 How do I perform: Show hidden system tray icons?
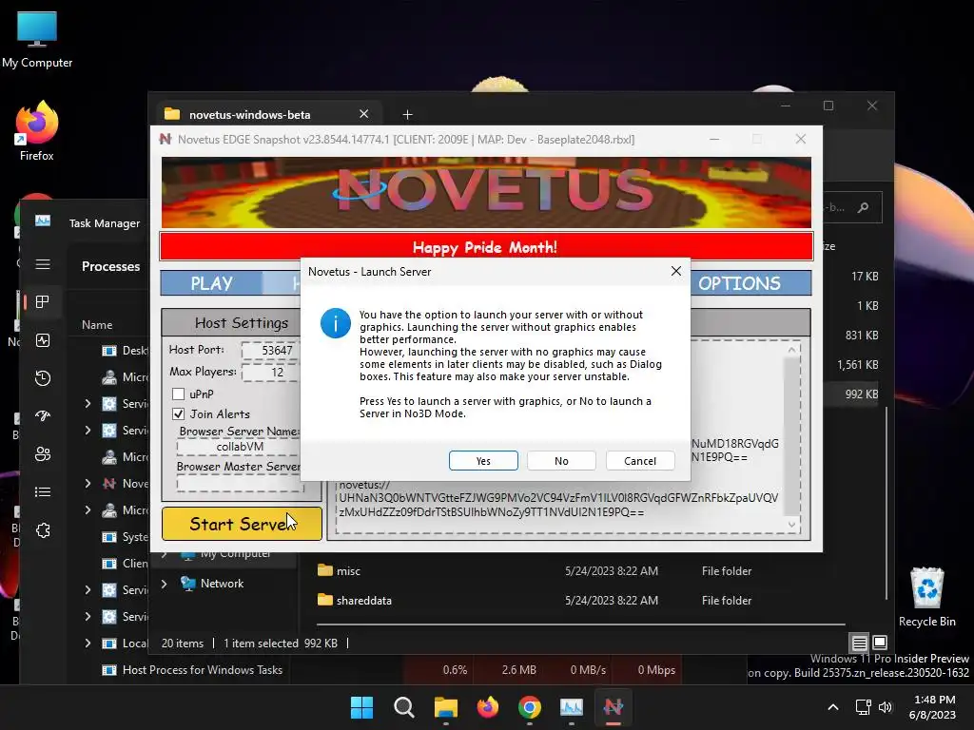(x=833, y=707)
